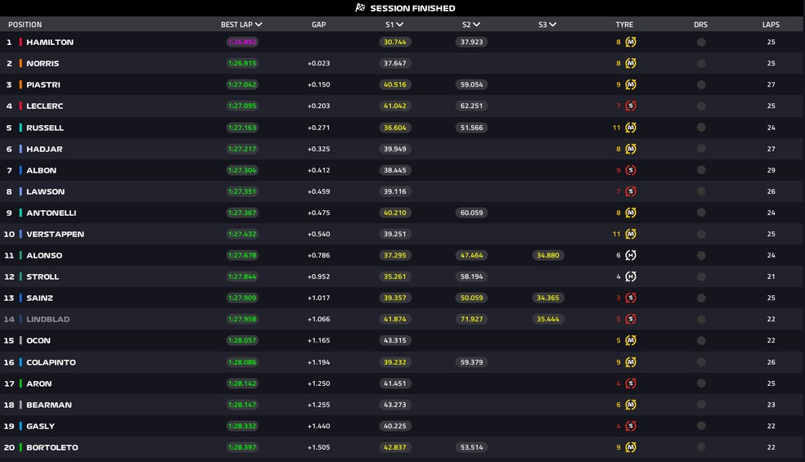Click Verstappen's DRS indicator dot
Viewport: 805px width, 462px height.
pos(701,234)
